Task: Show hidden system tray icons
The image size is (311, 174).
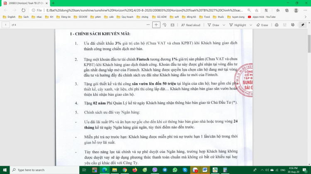Action: [x=262, y=170]
